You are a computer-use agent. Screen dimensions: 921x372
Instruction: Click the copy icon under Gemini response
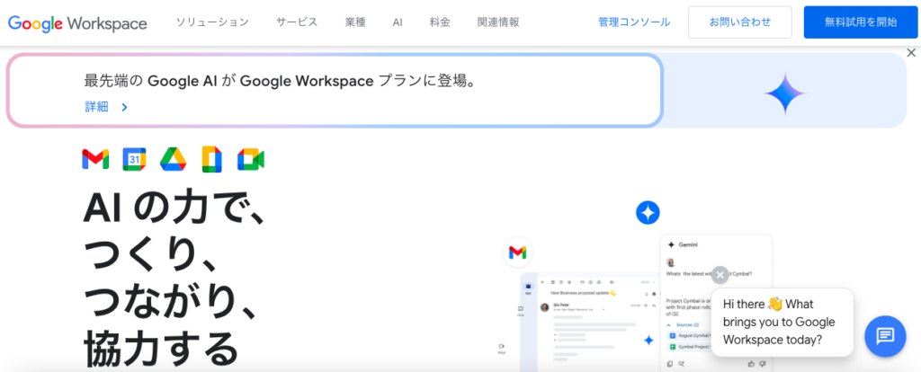point(670,364)
